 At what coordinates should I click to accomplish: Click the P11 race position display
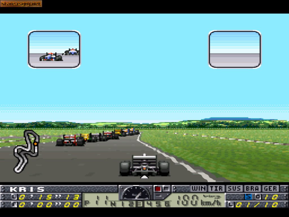(97, 201)
